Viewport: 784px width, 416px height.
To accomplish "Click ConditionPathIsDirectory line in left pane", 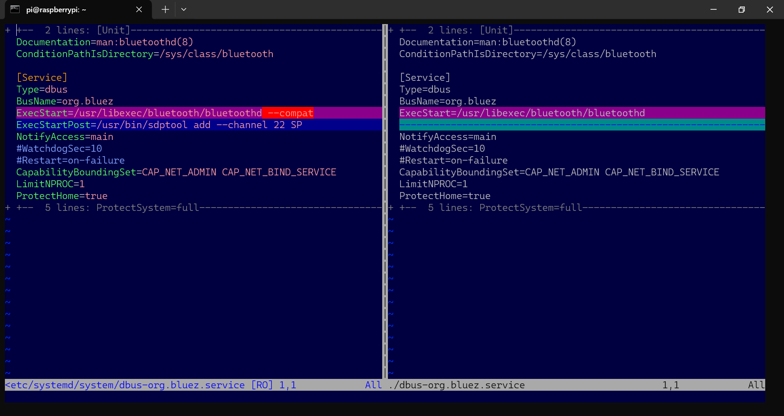I will [x=145, y=54].
